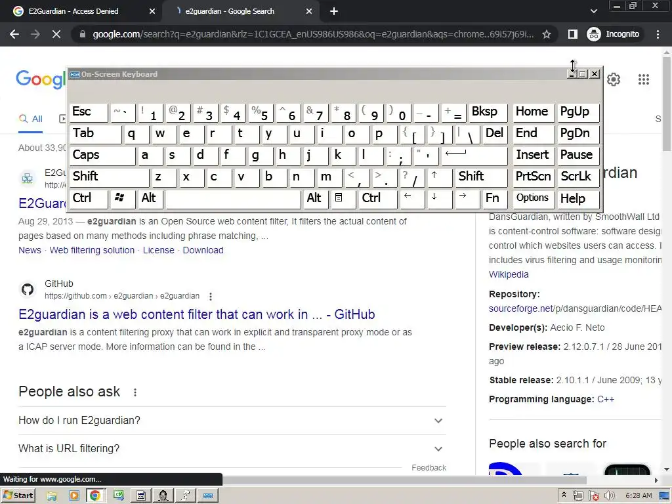Toggle right Shift key on on-screen keyboard
The height and width of the screenshot is (504, 672).
tap(481, 177)
